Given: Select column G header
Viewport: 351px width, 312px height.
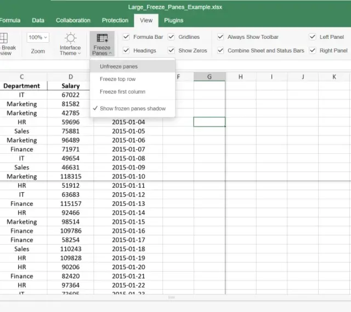Looking at the screenshot, I should 210,77.
